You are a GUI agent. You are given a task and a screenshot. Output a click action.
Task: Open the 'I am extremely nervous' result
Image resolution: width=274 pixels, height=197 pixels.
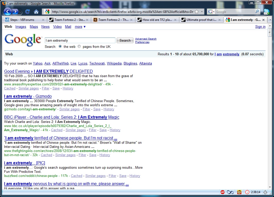66,184
